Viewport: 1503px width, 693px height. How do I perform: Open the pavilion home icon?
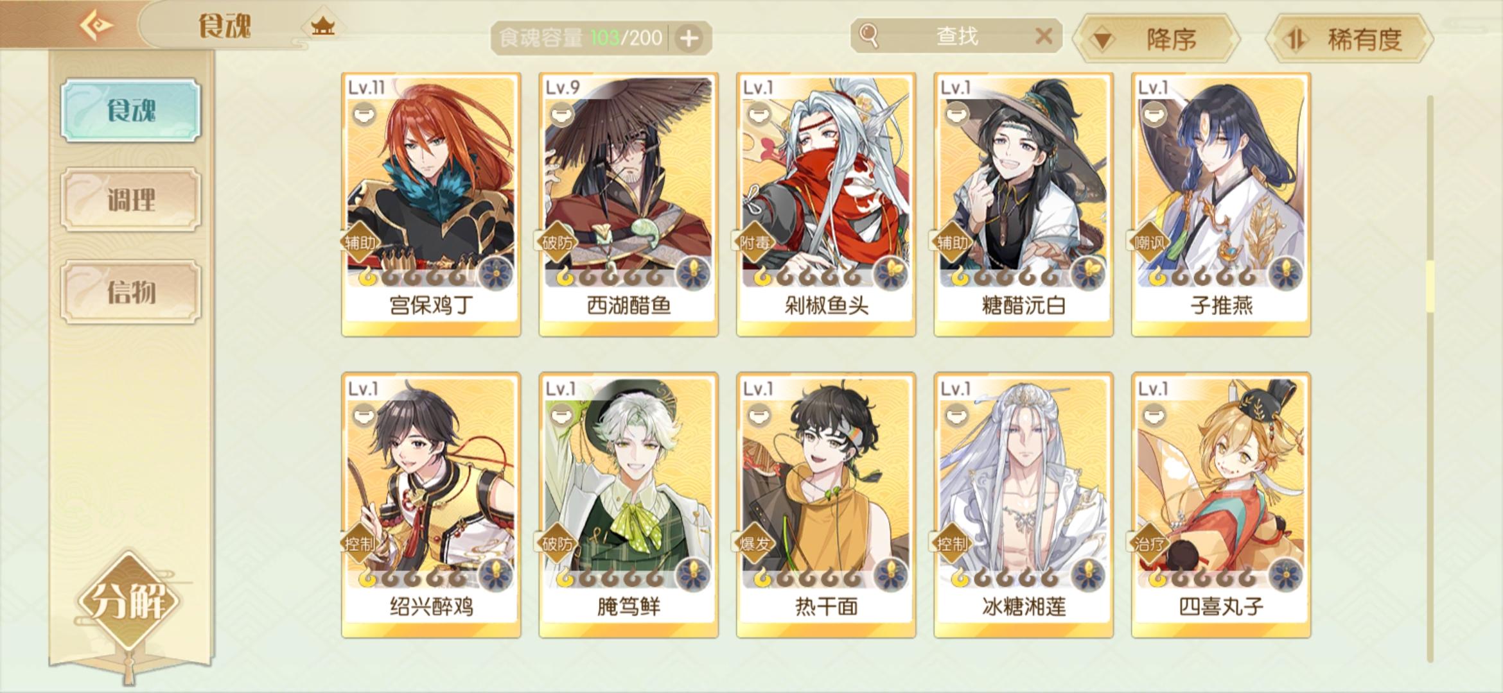(x=322, y=27)
